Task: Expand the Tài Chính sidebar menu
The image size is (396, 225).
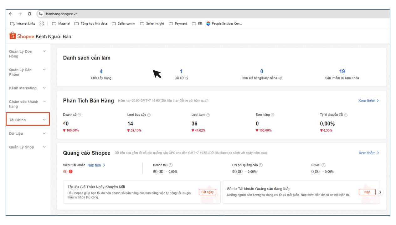Action: [28, 120]
